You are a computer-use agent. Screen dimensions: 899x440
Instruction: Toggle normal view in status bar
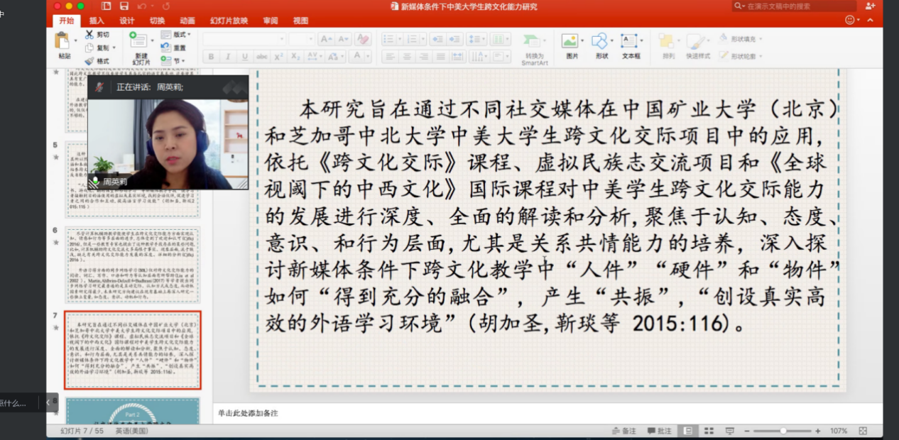pyautogui.click(x=687, y=431)
